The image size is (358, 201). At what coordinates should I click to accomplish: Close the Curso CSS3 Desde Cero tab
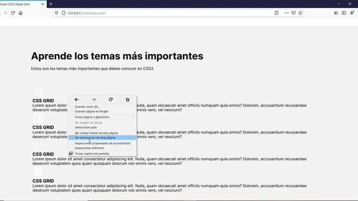43,4
